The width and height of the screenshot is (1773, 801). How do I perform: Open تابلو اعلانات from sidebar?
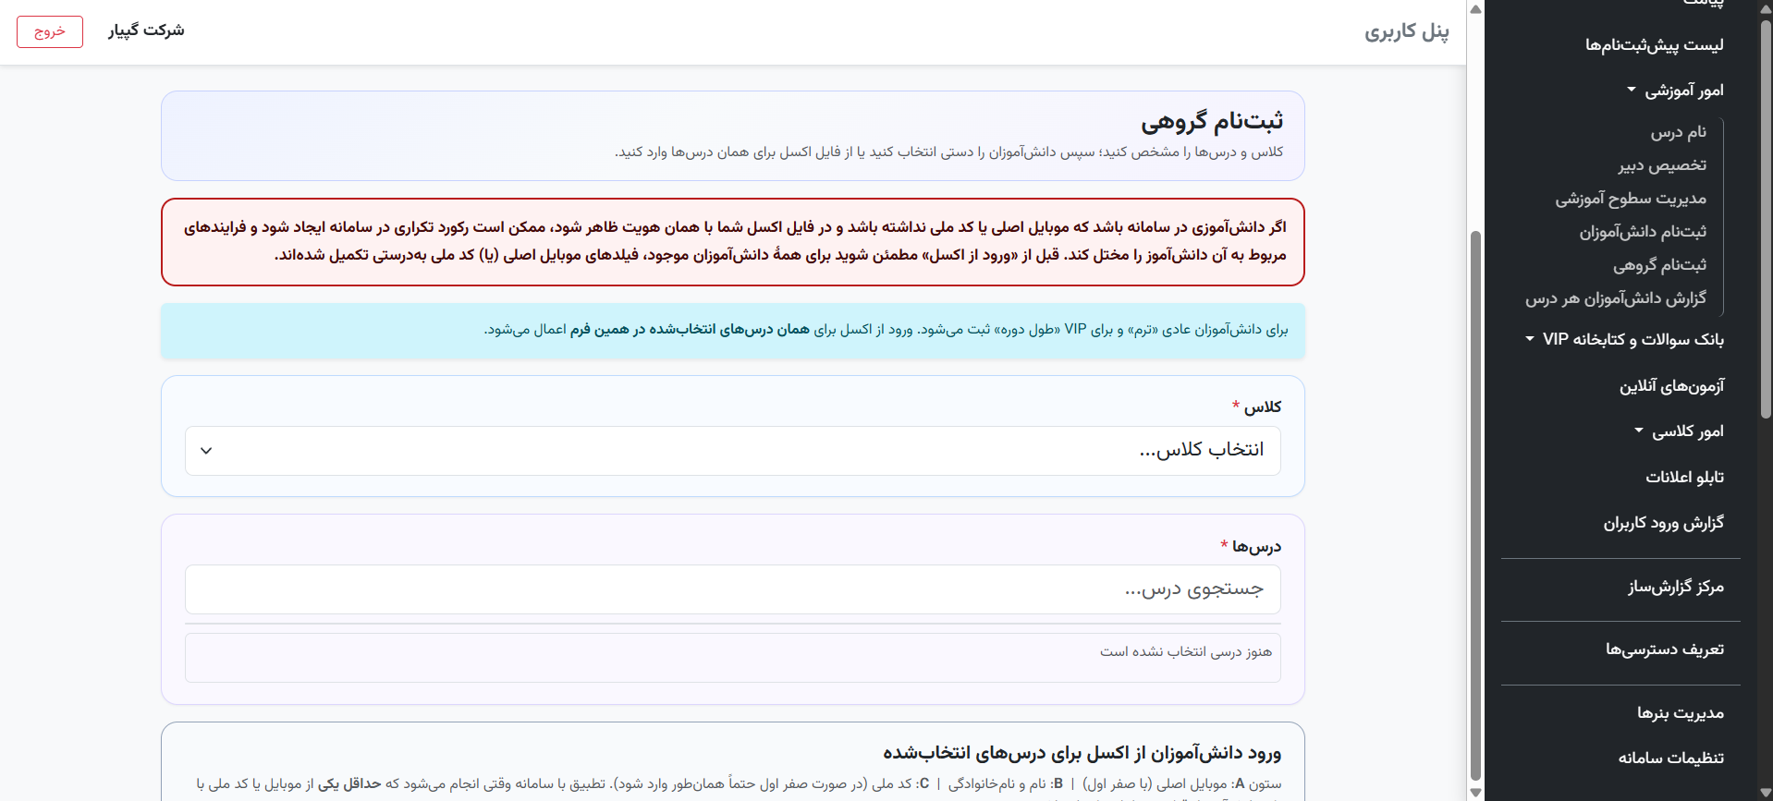point(1684,477)
